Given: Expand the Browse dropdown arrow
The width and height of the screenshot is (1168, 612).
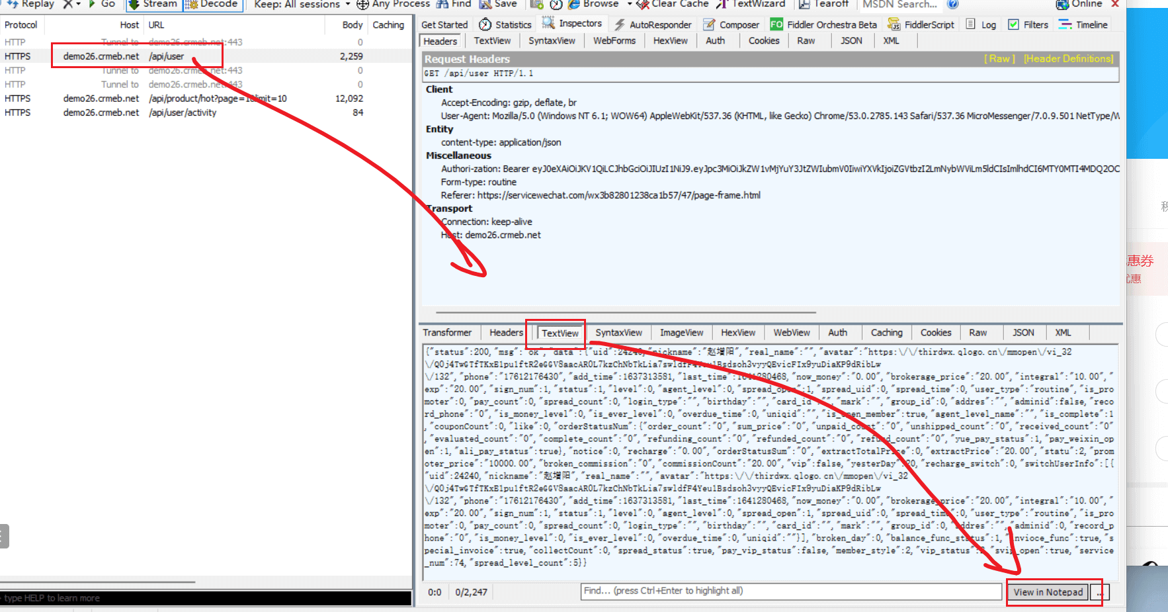Looking at the screenshot, I should [x=629, y=4].
